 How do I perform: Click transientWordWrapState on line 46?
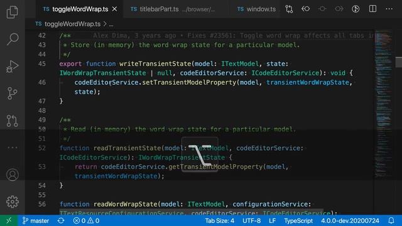[308, 82]
